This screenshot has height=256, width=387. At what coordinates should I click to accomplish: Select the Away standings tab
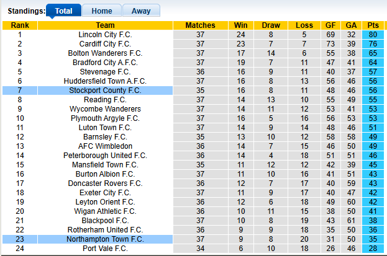[x=141, y=11]
